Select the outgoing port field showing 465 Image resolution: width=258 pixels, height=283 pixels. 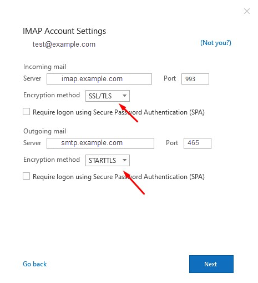tap(198, 143)
